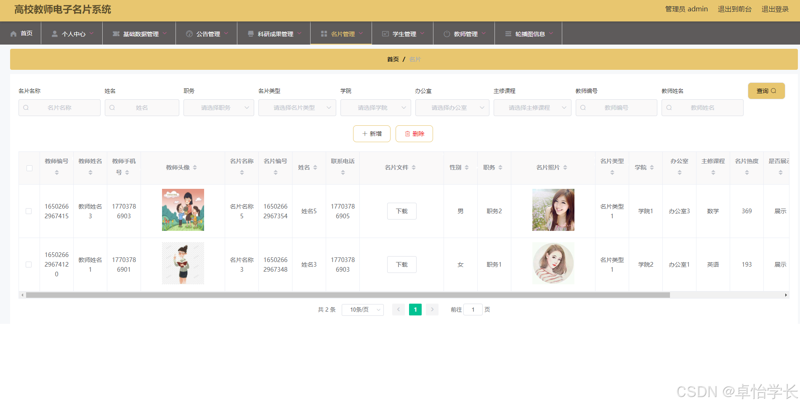Click the list icon beside 轮播图信息
Image resolution: width=800 pixels, height=405 pixels.
click(508, 34)
